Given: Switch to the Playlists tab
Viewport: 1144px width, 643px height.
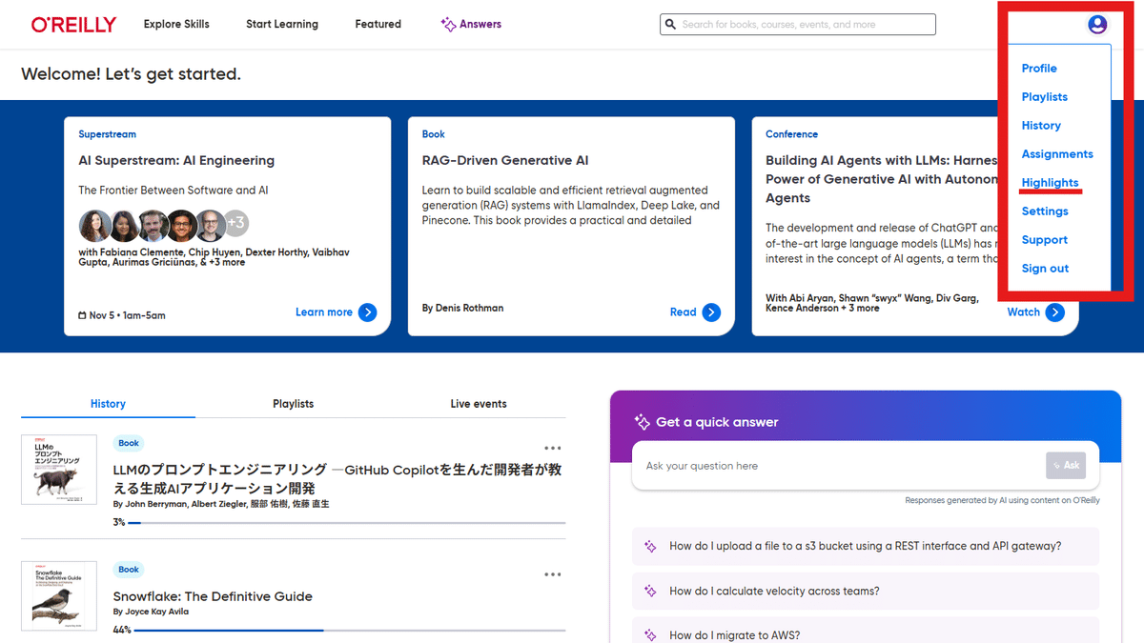Looking at the screenshot, I should click(x=293, y=403).
